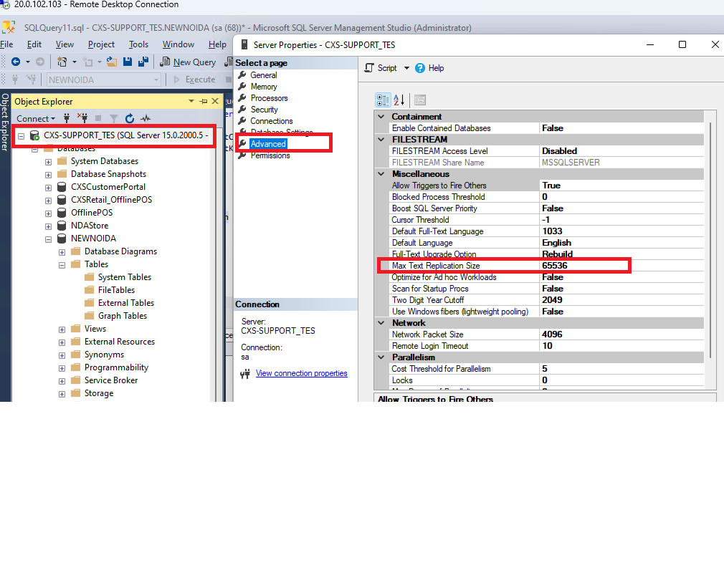Select the Allow Triggers to Fire Others row
This screenshot has height=573, width=724.
tap(547, 186)
